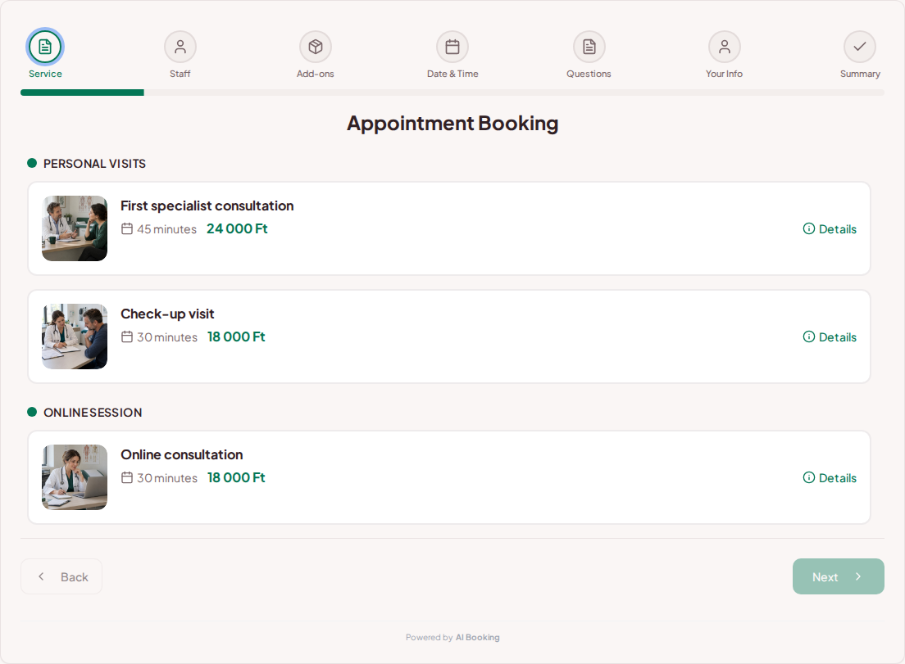Click the 24 000 Ft price
905x664 pixels.
pos(237,228)
